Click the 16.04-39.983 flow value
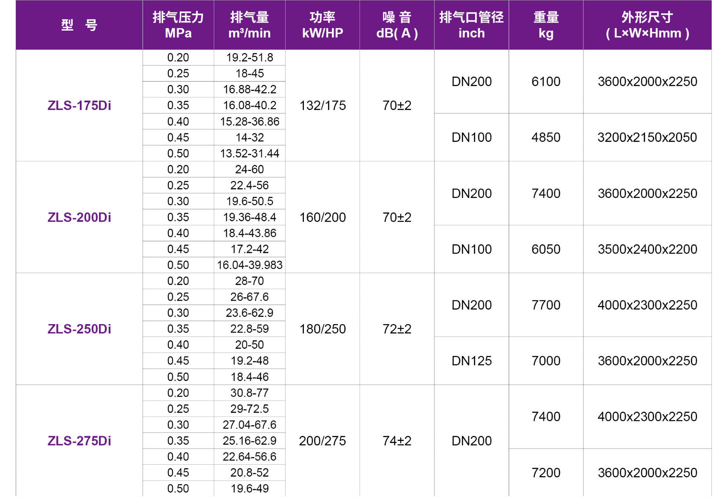725x497 pixels. pos(249,265)
